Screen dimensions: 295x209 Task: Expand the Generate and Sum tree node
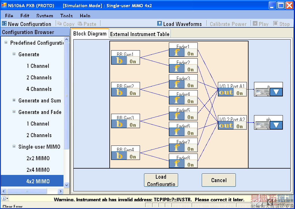coord(14,100)
